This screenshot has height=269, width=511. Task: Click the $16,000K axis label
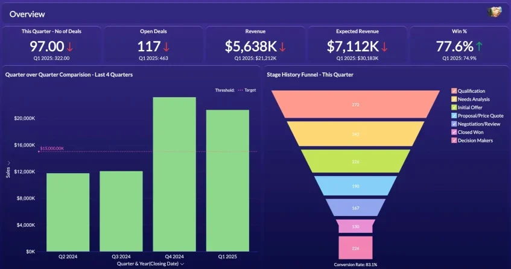(x=25, y=145)
